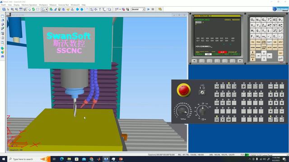The height and width of the screenshot is (162, 289).
Task: Click the number 7 key on MDI keypad
Action: [270, 20]
